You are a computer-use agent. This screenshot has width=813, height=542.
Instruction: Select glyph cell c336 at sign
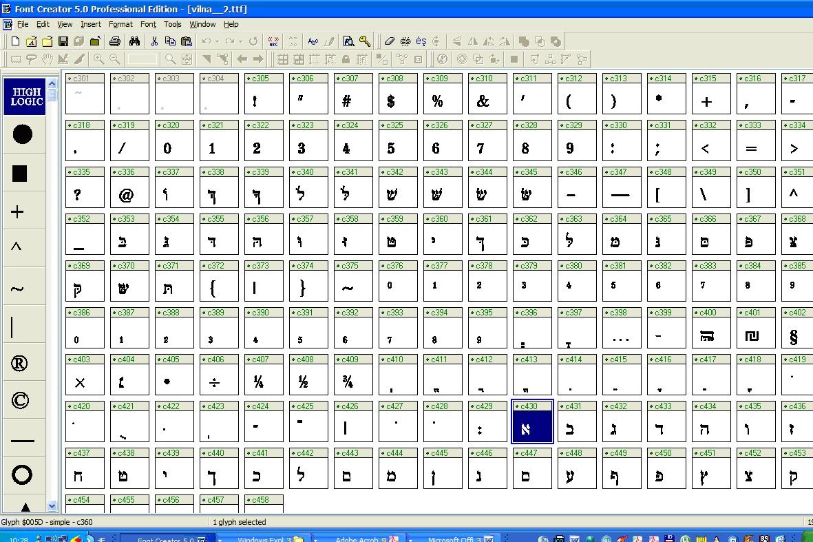(129, 187)
